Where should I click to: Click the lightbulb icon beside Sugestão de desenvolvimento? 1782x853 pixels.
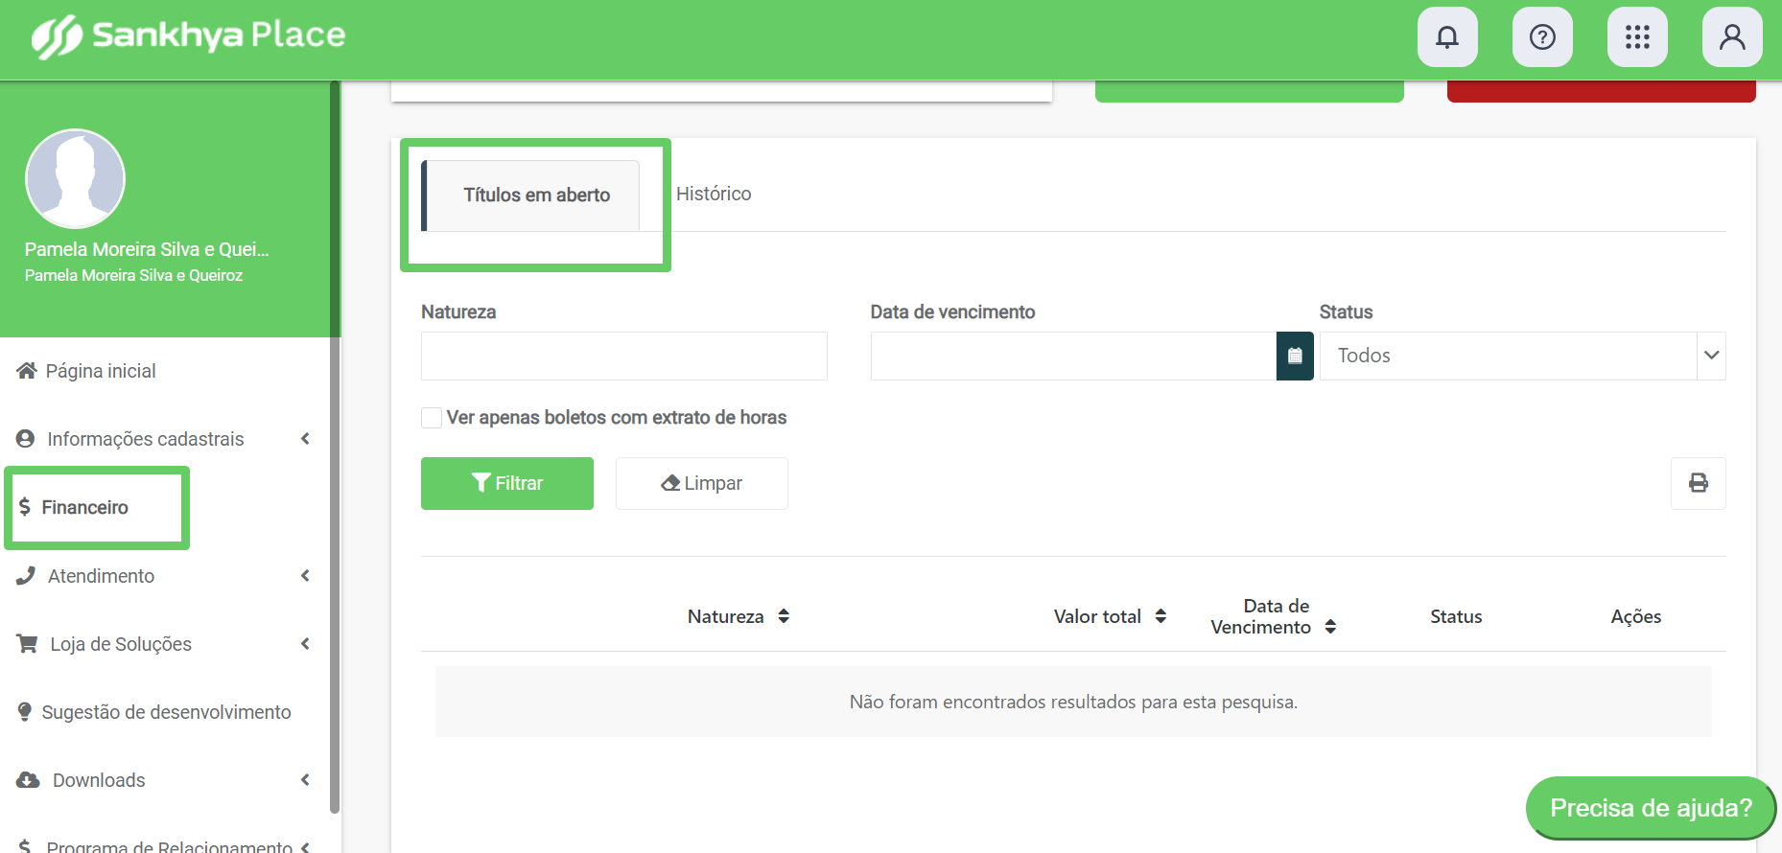25,712
